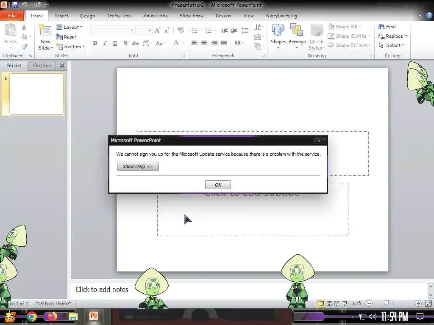Image resolution: width=434 pixels, height=325 pixels.
Task: Switch to the Insert ribbon tab
Action: [x=61, y=16]
